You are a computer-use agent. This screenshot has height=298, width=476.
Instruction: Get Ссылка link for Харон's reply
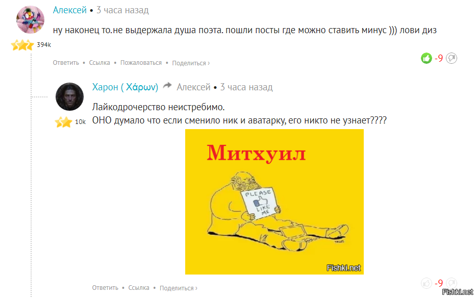point(139,288)
